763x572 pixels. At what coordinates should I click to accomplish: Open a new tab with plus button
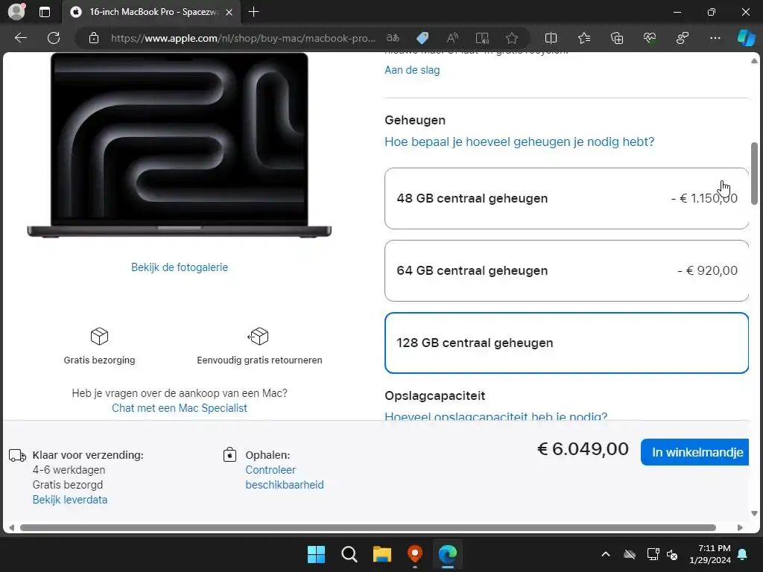(x=253, y=12)
